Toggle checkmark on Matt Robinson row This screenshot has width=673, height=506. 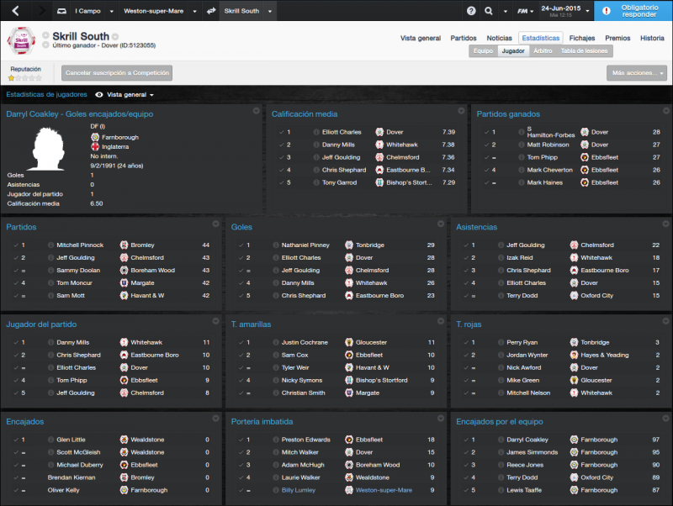tap(487, 145)
